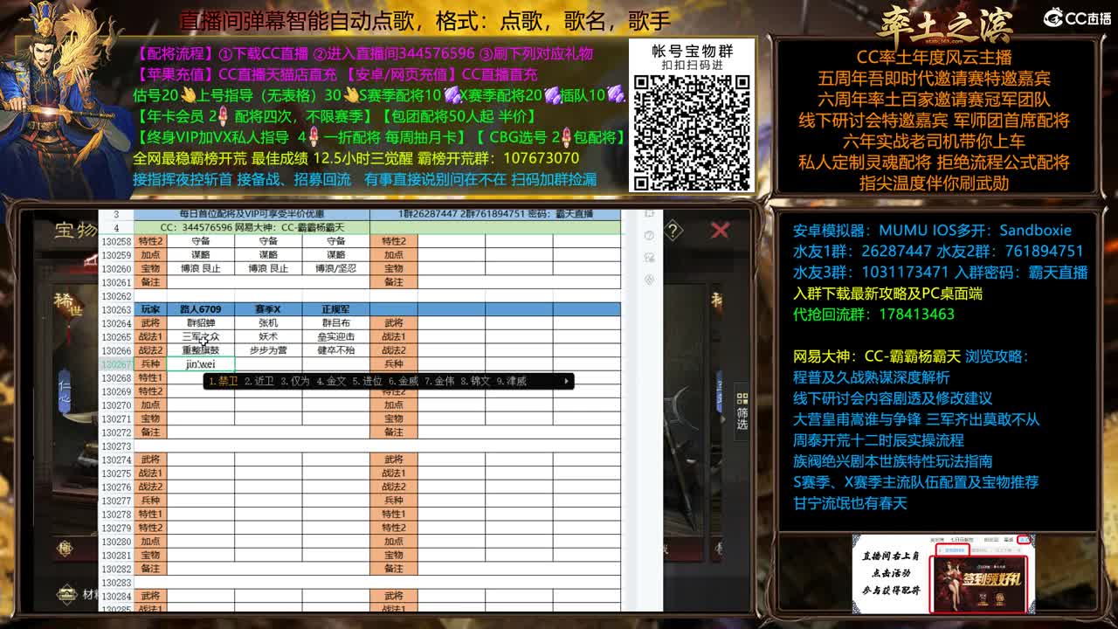
Task: Choose IME candidate 9.津威
Action: click(x=511, y=381)
